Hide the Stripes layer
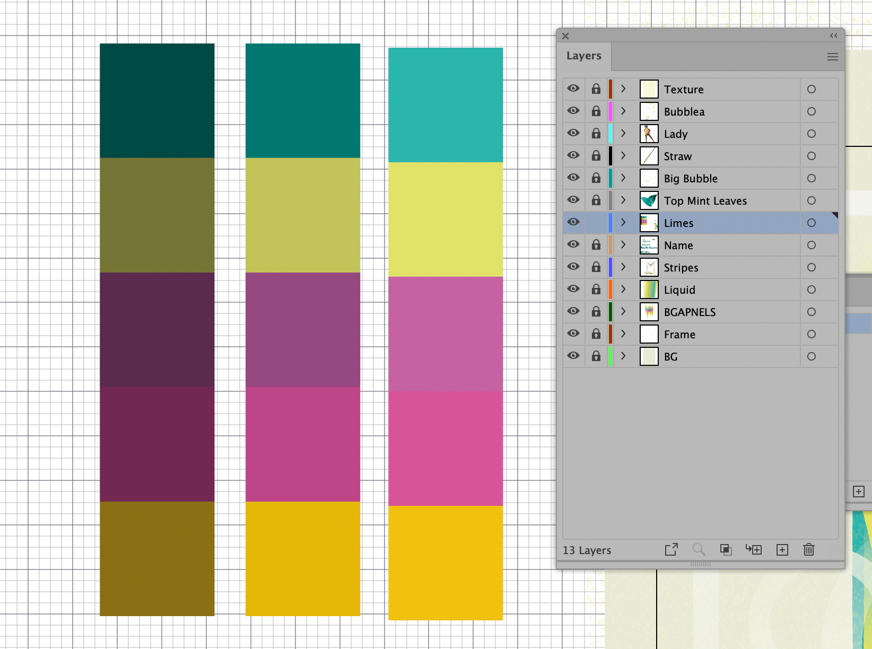Viewport: 872px width, 649px height. (573, 267)
